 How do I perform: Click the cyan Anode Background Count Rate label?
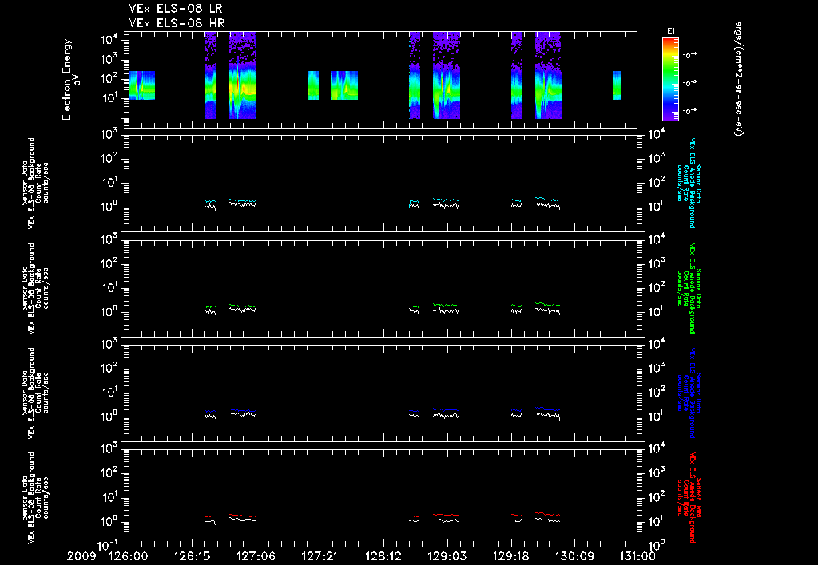coord(689,183)
